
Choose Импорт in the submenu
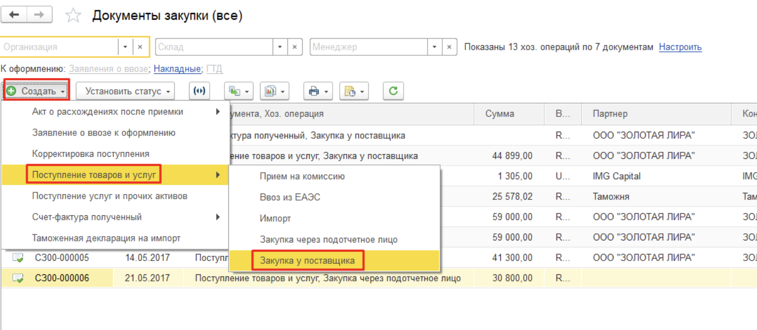click(x=275, y=219)
